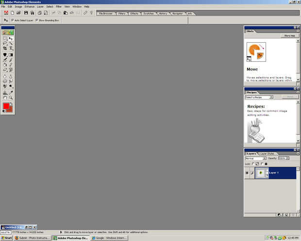
Task: Click the background color swatch
Action: (x=10, y=110)
